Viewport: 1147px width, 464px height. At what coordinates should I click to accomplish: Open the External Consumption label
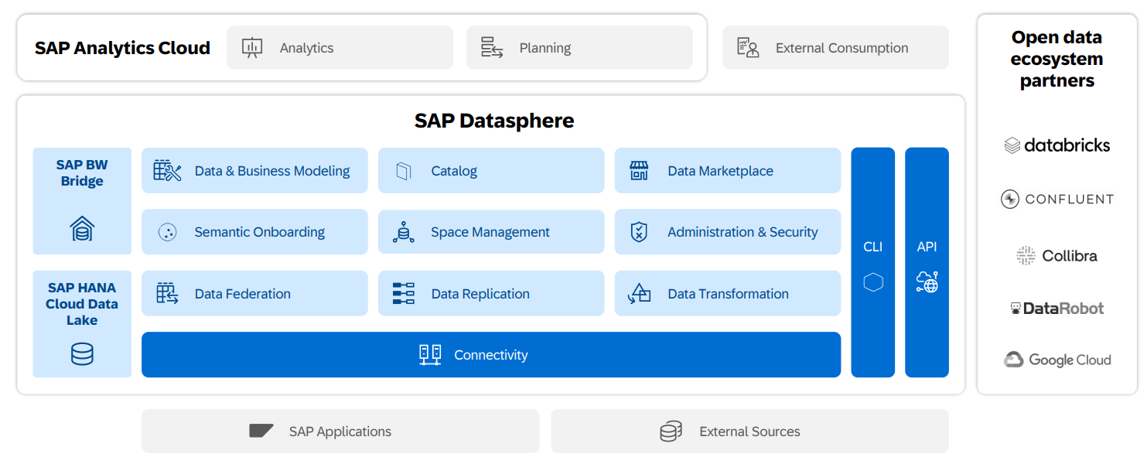tap(842, 48)
